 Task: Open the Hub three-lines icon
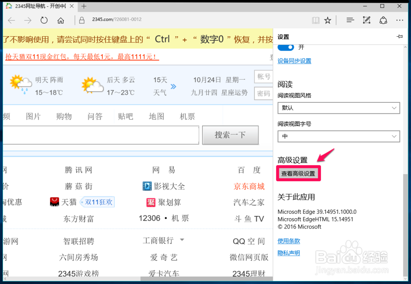[x=350, y=20]
